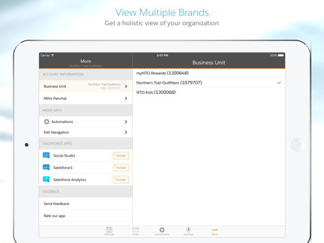Image resolution: width=324 pixels, height=243 pixels.
Task: Click the Social Studio app icon
Action: pyautogui.click(x=46, y=155)
